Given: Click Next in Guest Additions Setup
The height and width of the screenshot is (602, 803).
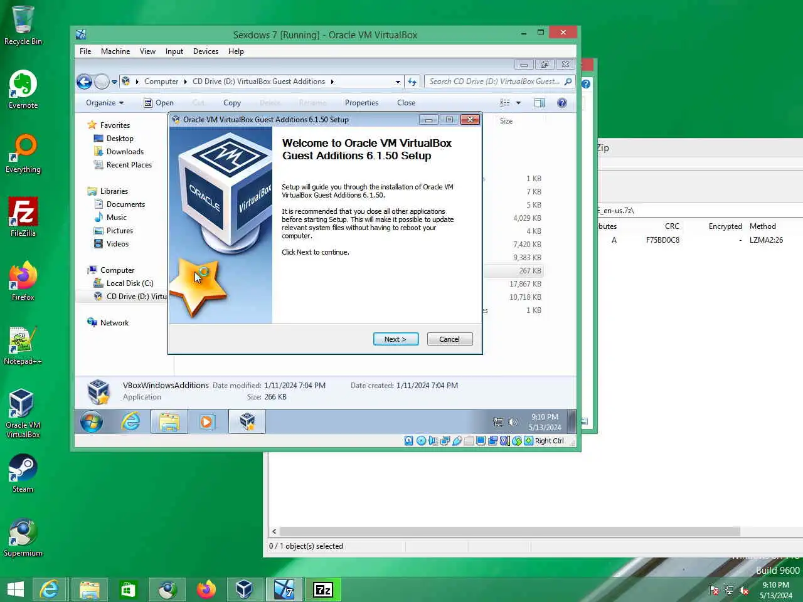Looking at the screenshot, I should point(396,339).
